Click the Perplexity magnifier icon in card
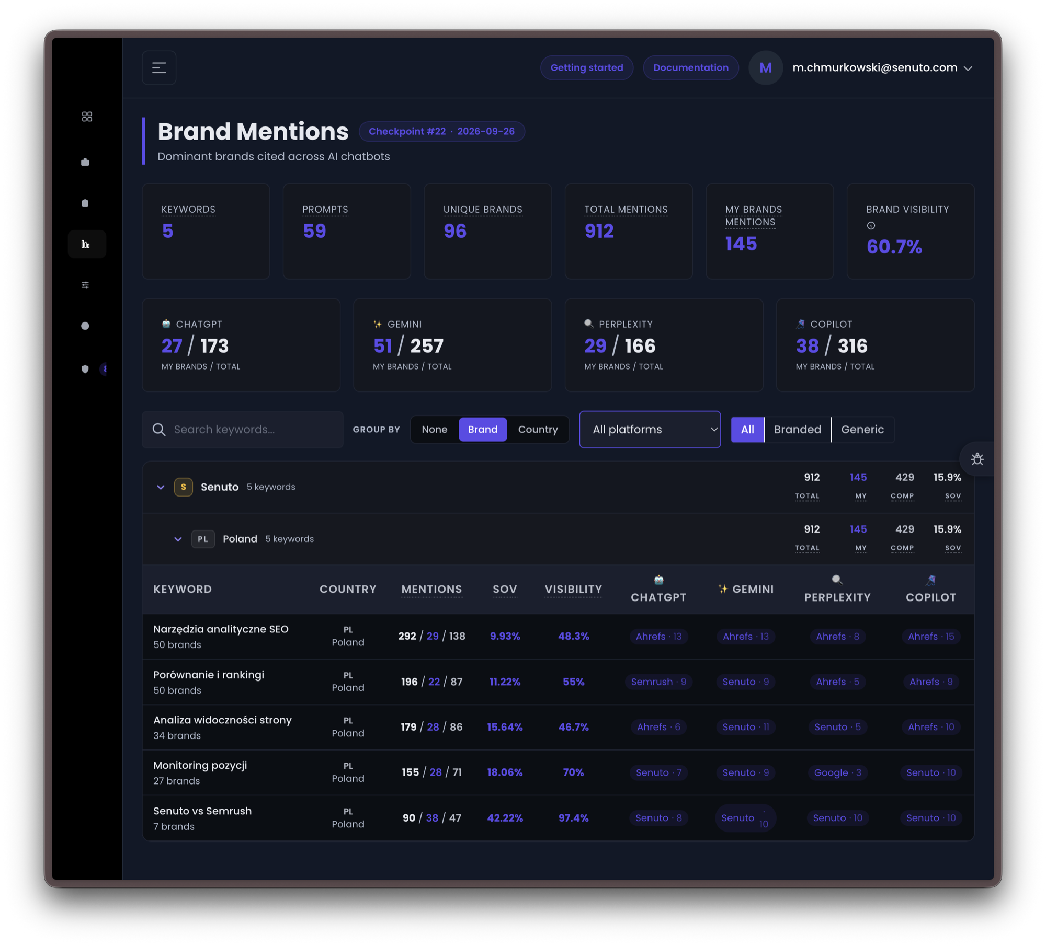The width and height of the screenshot is (1046, 946). 589,324
